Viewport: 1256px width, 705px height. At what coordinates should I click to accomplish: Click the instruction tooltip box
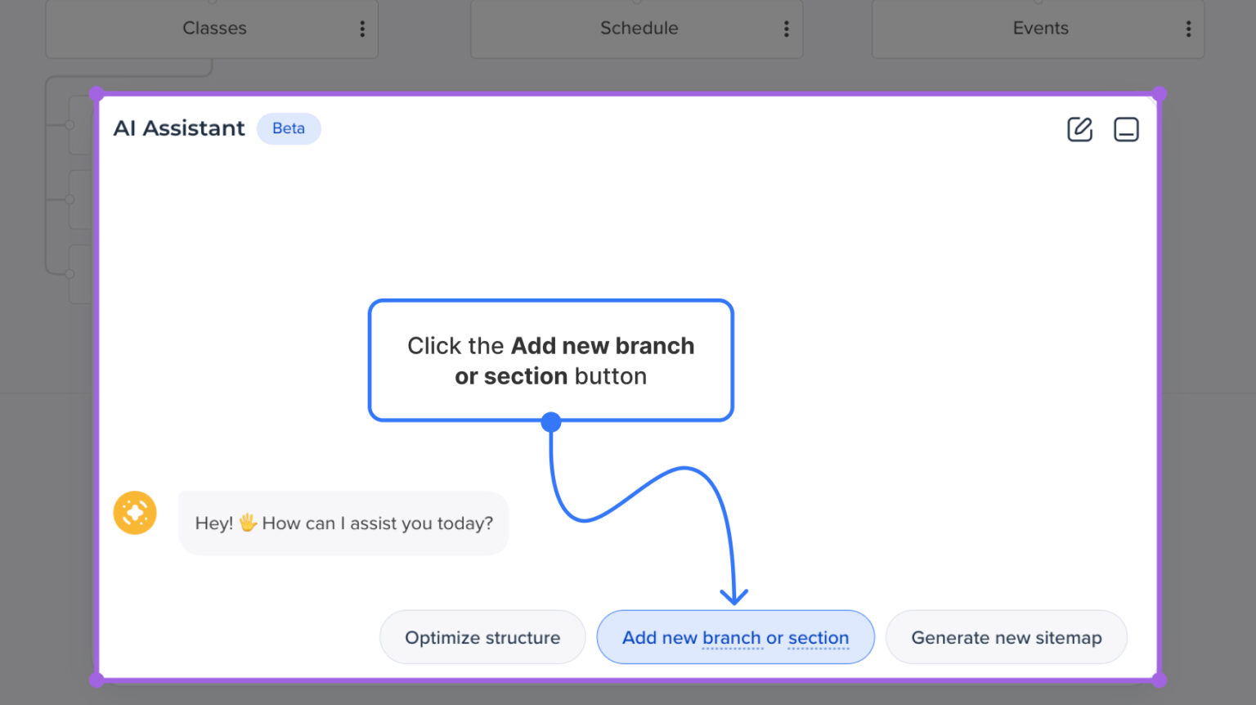coord(550,360)
